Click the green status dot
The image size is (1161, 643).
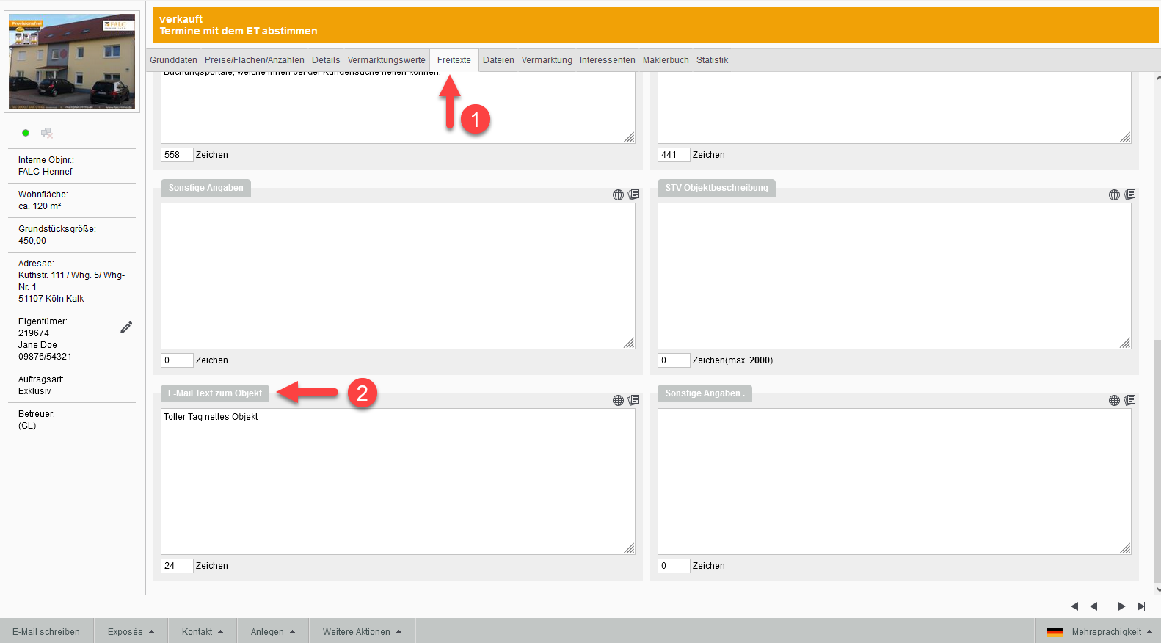coord(26,133)
